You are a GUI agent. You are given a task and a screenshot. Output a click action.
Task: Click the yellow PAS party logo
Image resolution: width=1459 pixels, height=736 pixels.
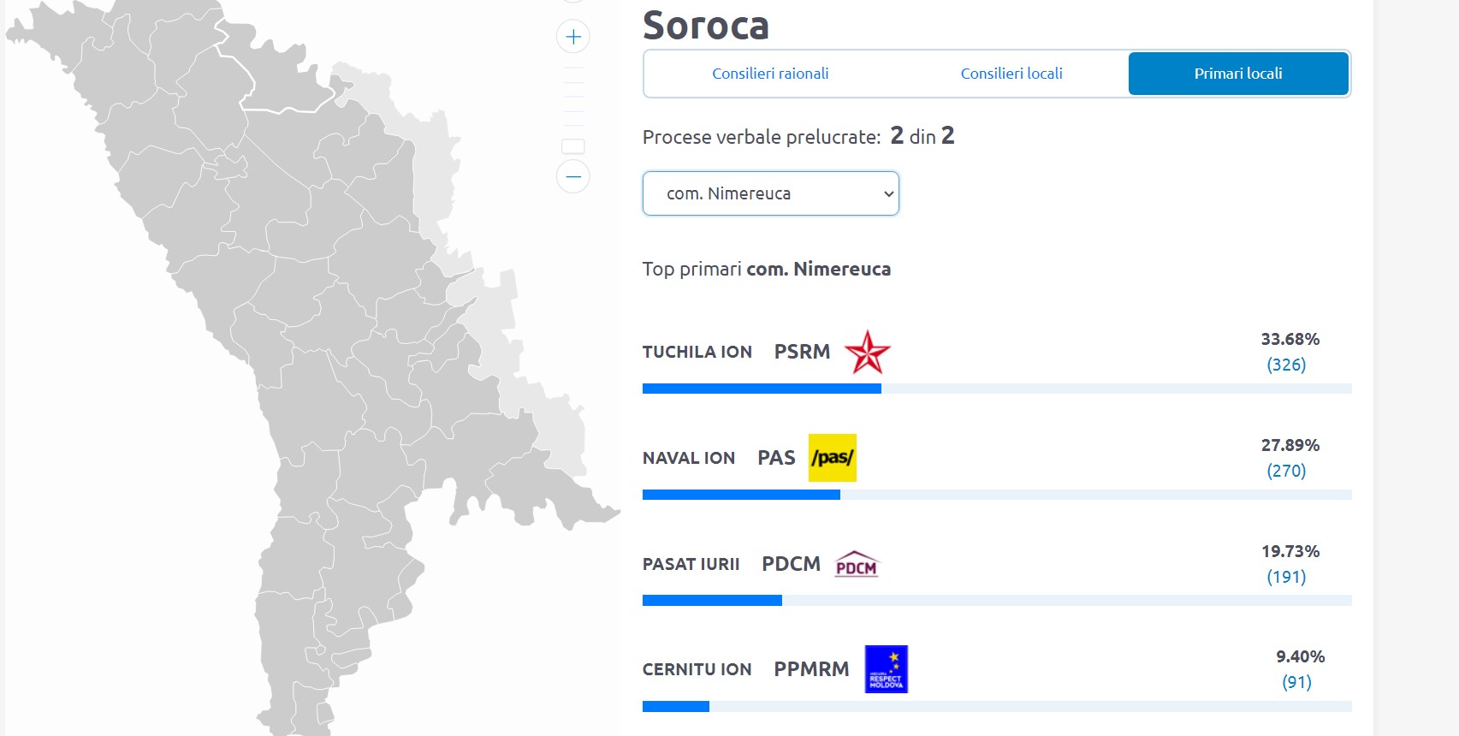[833, 458]
